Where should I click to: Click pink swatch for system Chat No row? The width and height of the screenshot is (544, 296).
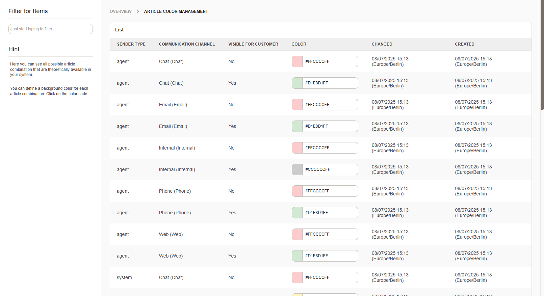[297, 277]
